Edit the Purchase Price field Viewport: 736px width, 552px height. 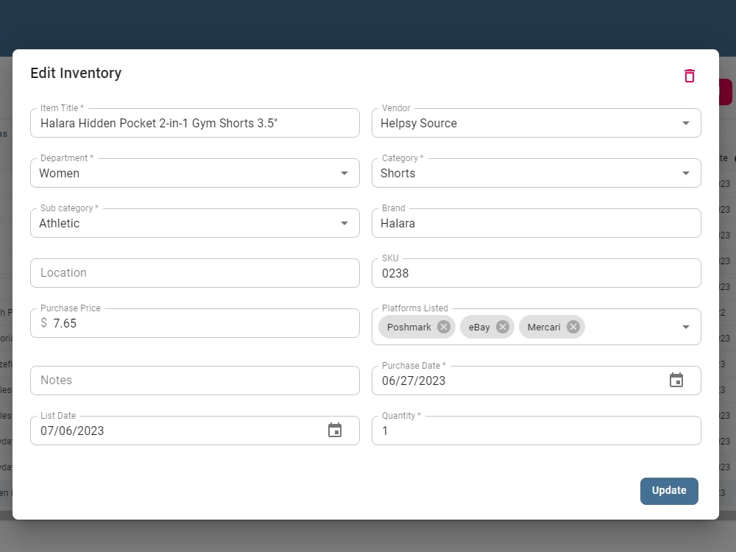tap(195, 323)
